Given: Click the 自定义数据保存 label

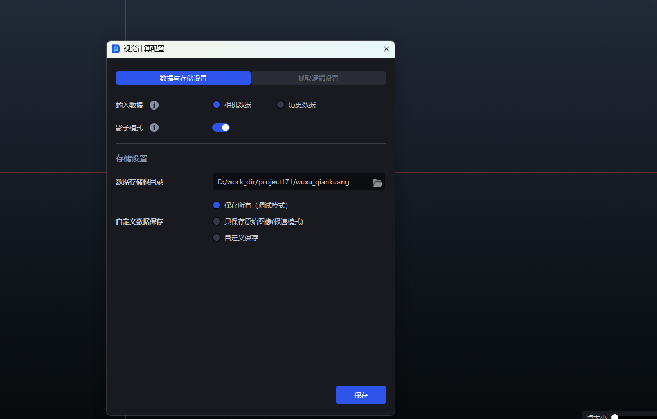Looking at the screenshot, I should [x=139, y=222].
